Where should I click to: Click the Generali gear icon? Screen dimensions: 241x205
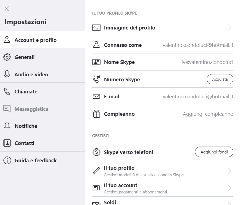7,57
